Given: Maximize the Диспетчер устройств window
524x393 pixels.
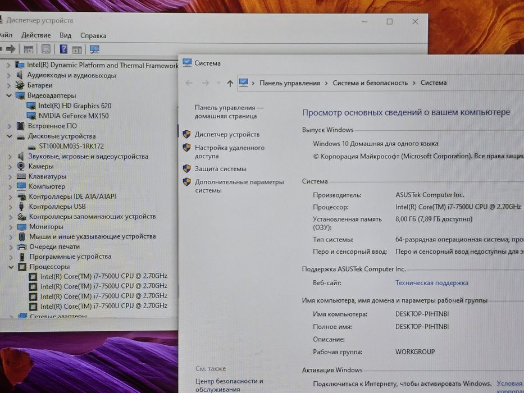Looking at the screenshot, I should coord(390,21).
